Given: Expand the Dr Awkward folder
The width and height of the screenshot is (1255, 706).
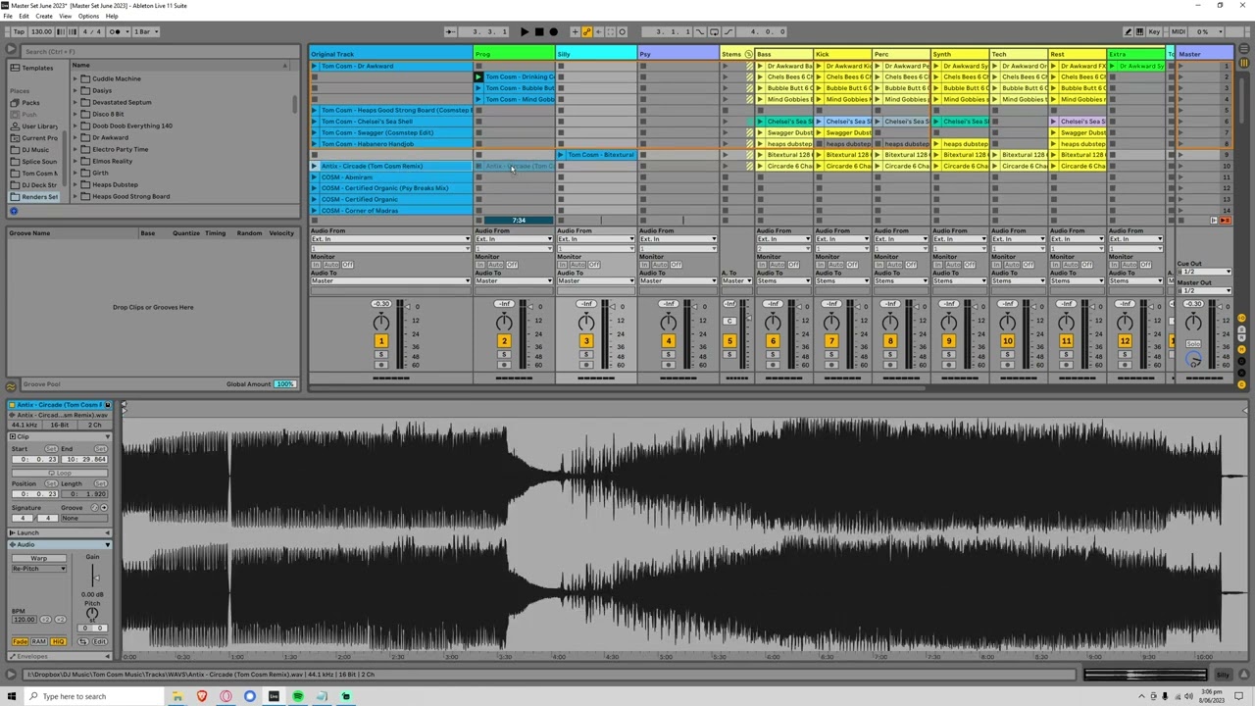Looking at the screenshot, I should coord(75,137).
